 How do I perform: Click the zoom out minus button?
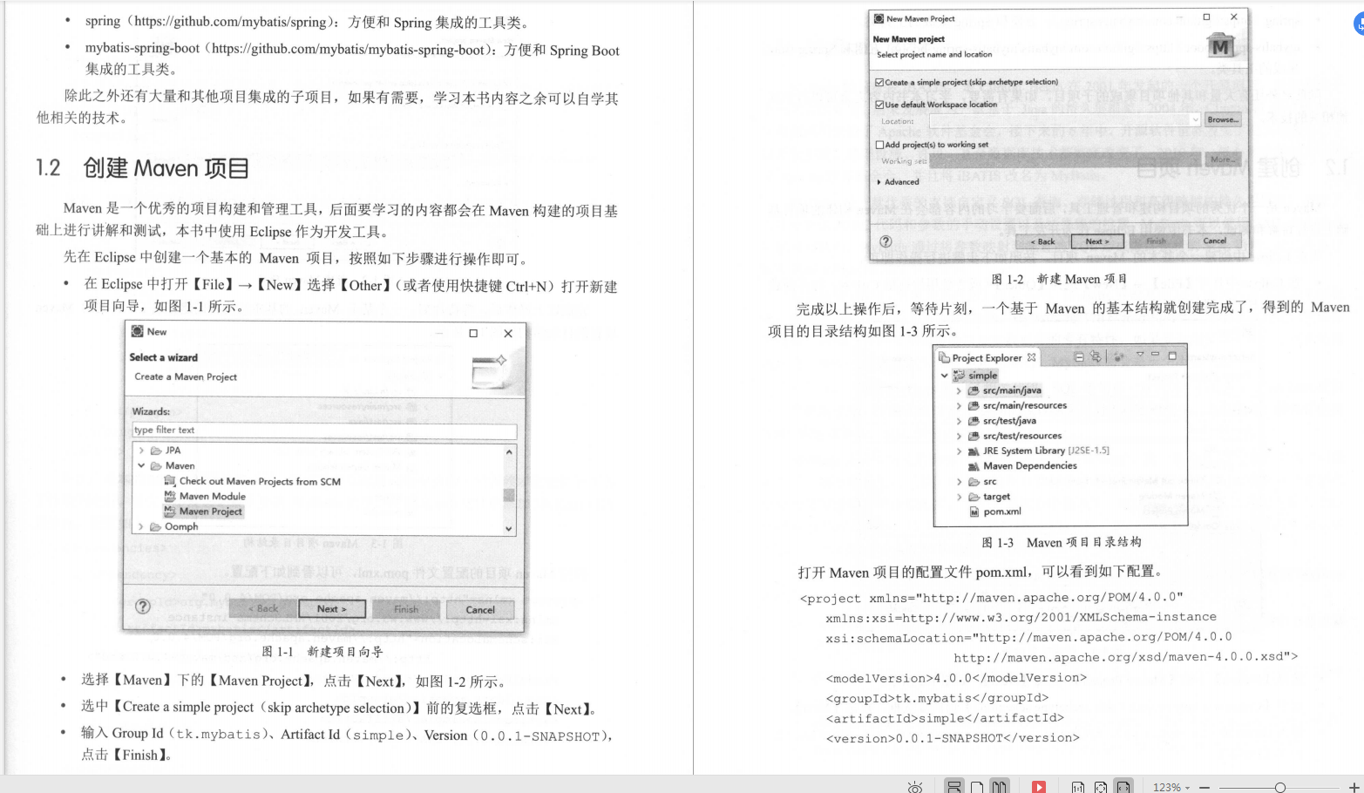1205,787
